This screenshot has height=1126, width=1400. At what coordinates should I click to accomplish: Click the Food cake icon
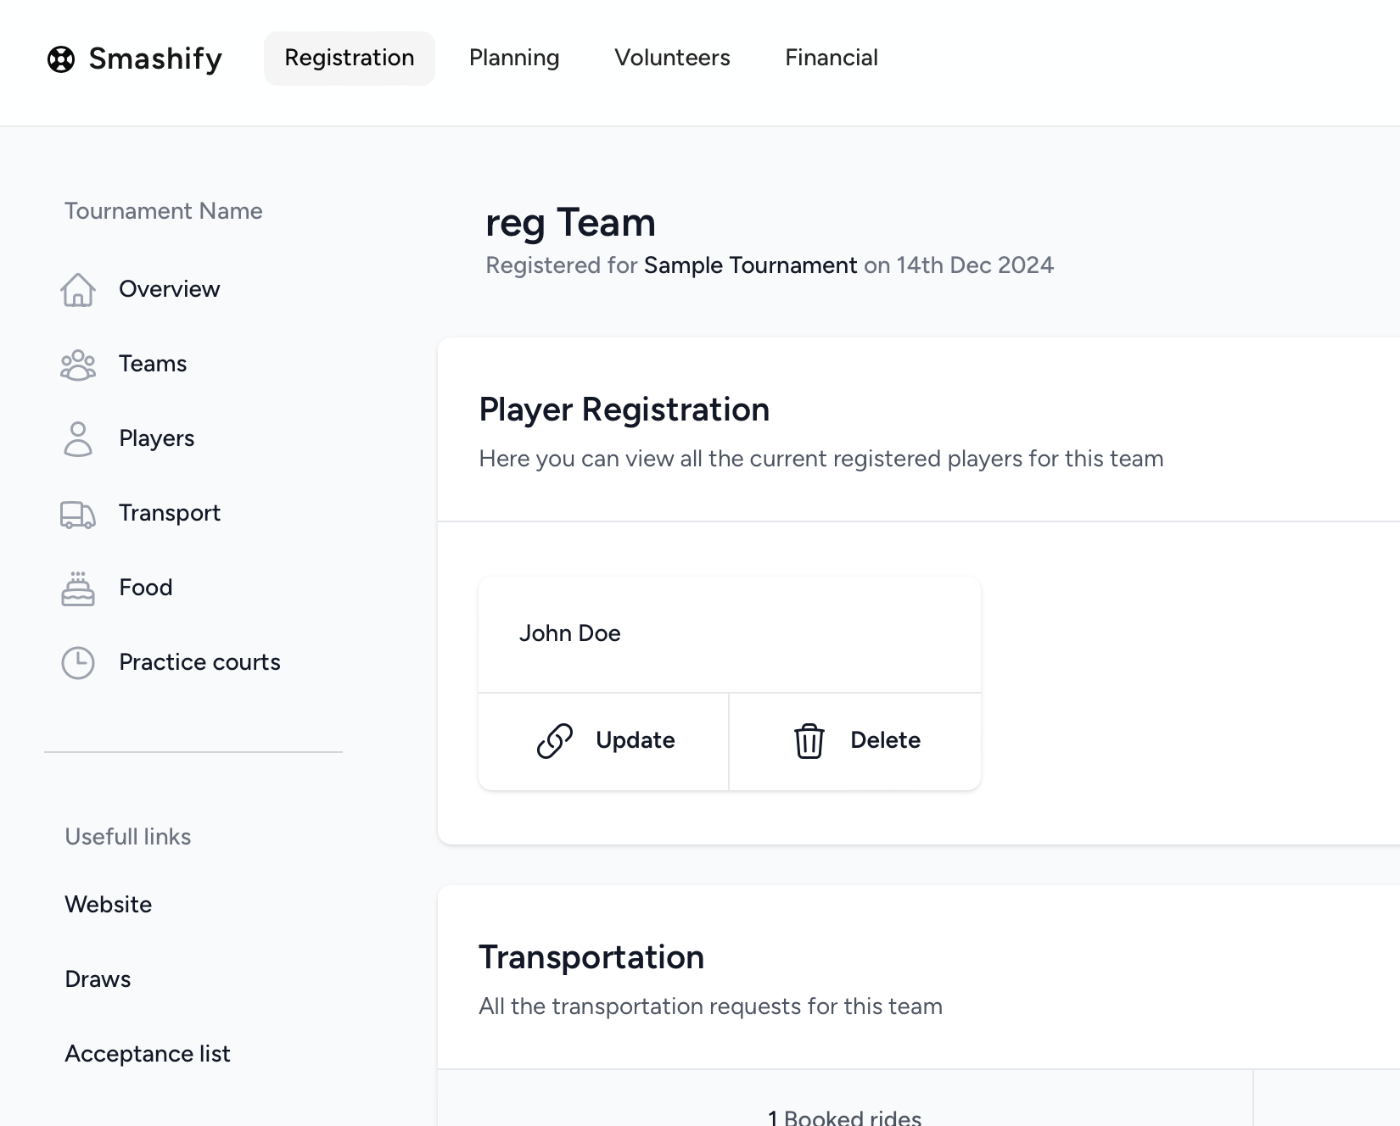click(78, 588)
